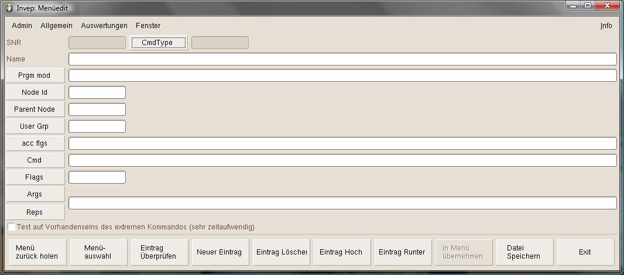Click the Flags button
This screenshot has width=624, height=275.
35,177
